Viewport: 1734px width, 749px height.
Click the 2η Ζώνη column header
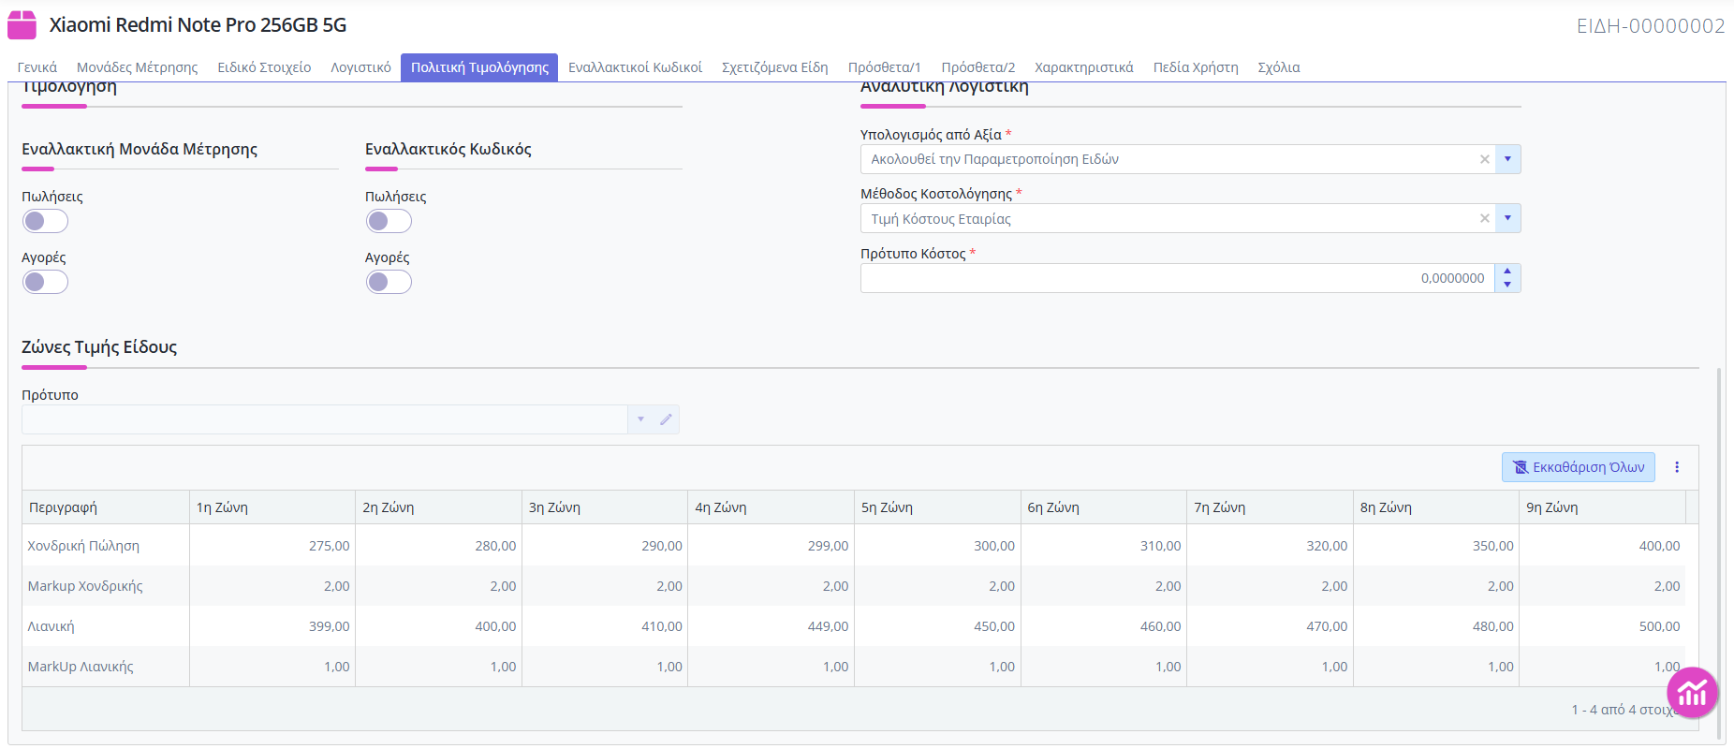click(438, 507)
